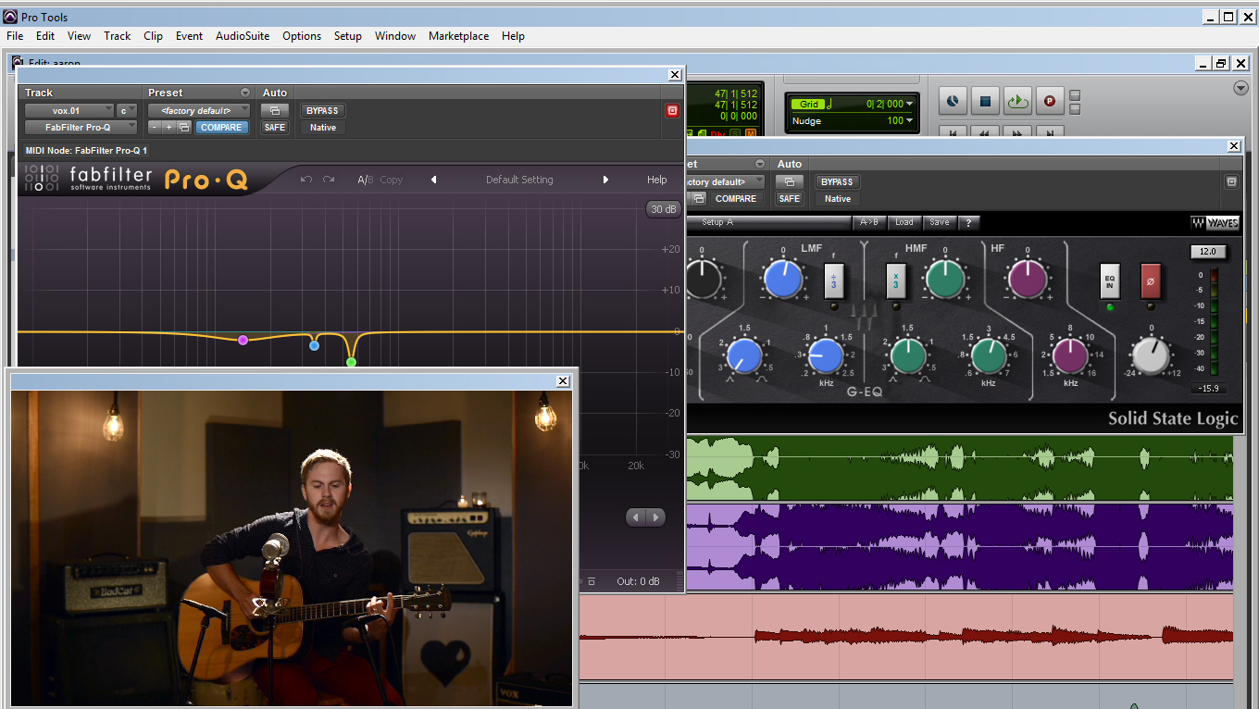
Task: Click the LMF gain blue knob
Action: pos(784,279)
